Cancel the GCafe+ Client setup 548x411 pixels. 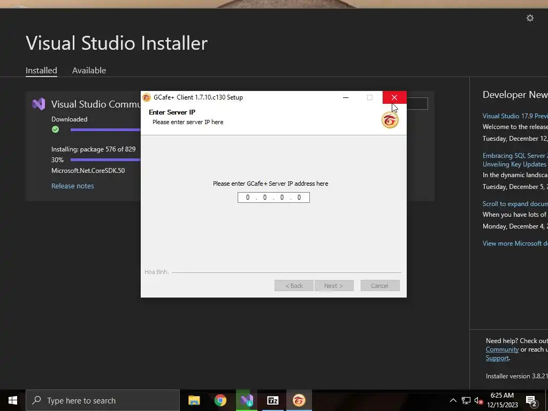tap(380, 286)
